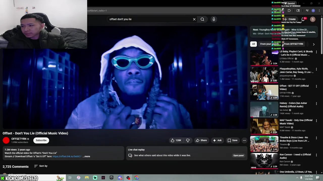The image size is (323, 181).
Task: Open Epic Games Launcher in taskbar
Action: (x=112, y=178)
